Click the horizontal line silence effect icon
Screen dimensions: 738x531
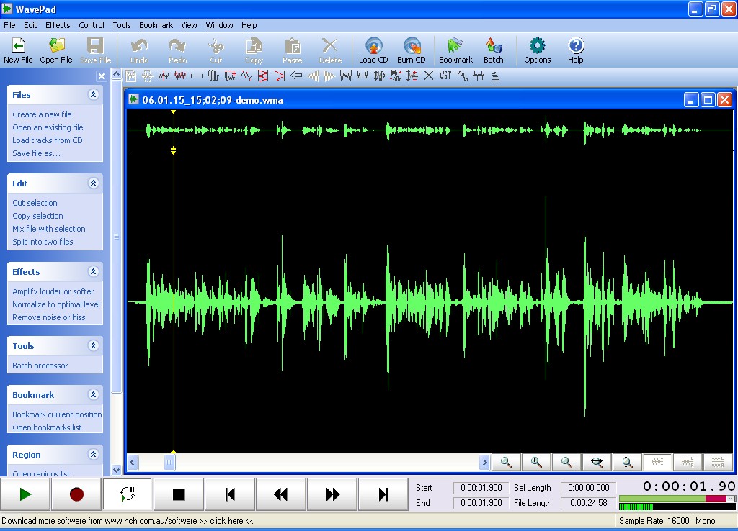197,76
